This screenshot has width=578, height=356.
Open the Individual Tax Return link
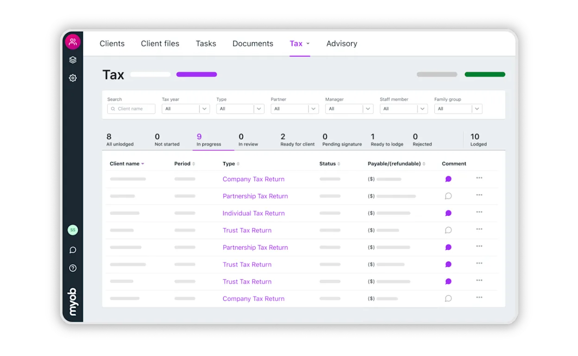pos(253,213)
